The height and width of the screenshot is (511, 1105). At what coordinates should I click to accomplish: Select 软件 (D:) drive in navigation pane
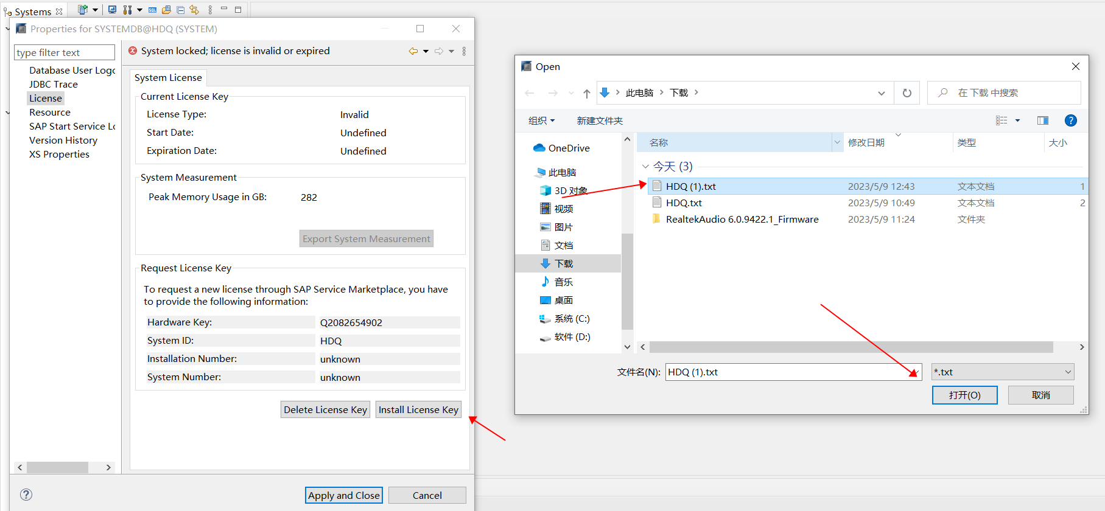pyautogui.click(x=572, y=336)
